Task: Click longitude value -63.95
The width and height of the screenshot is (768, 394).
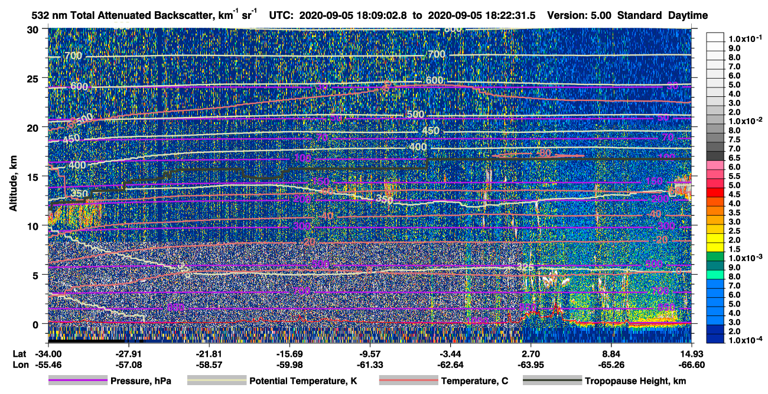Action: click(x=531, y=364)
